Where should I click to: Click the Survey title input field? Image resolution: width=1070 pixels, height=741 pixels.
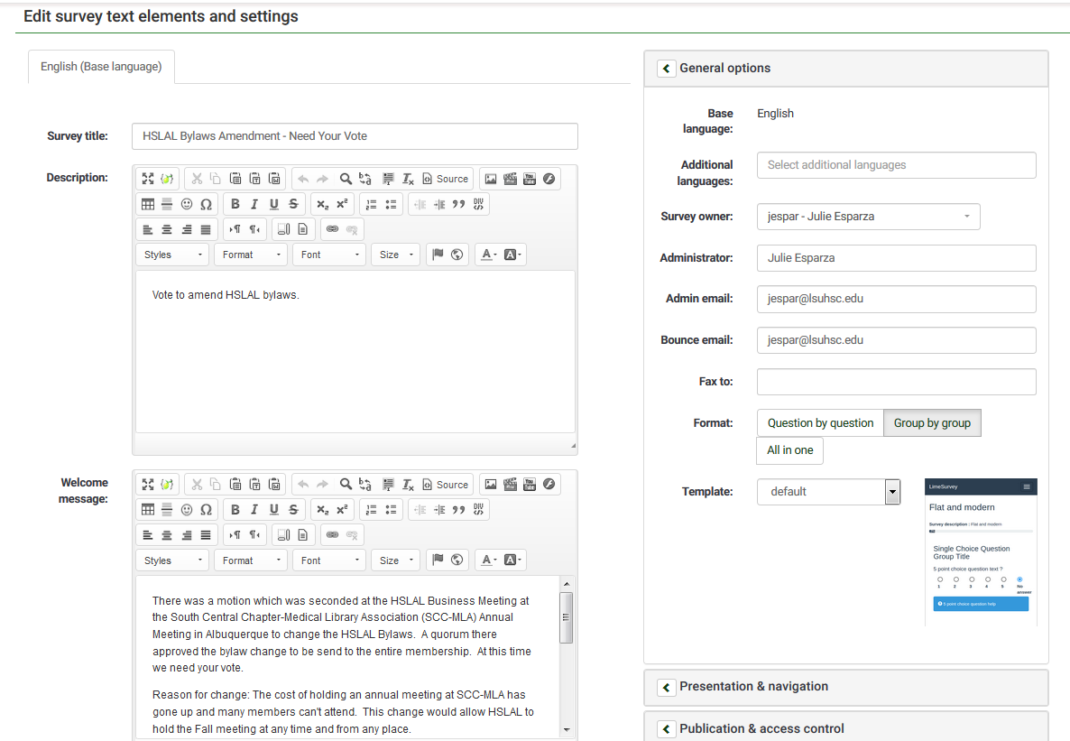[354, 136]
